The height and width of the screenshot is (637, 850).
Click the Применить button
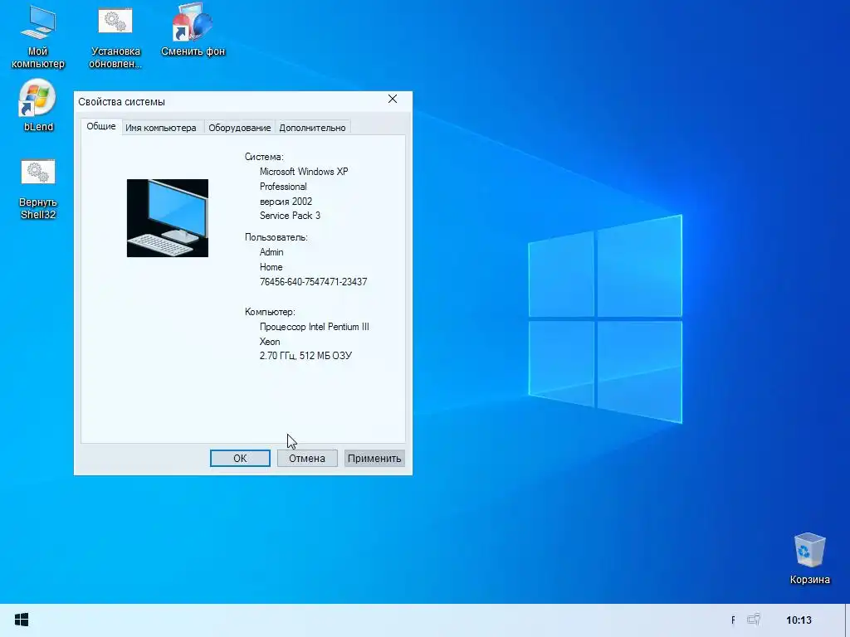click(374, 458)
